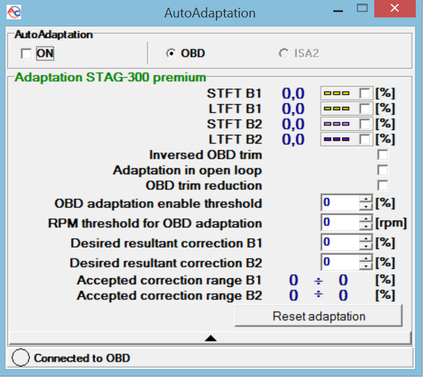Click the Reset adaptation button
423x377 pixels.
[x=318, y=316]
